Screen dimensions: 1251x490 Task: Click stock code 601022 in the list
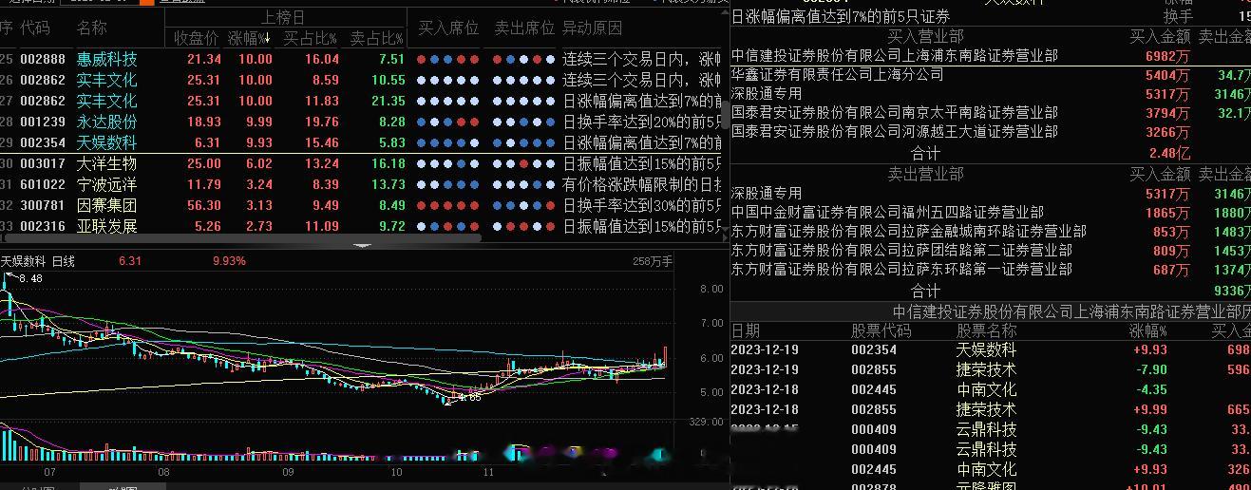click(43, 184)
